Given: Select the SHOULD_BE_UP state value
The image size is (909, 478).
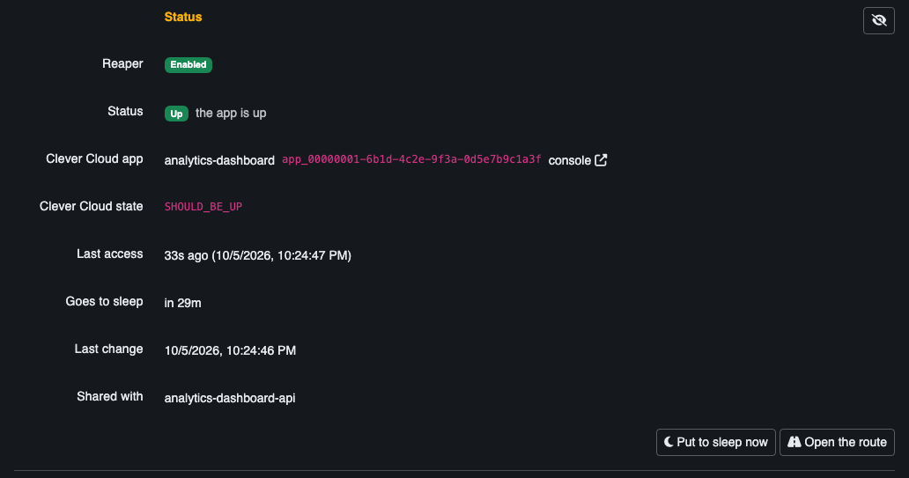Looking at the screenshot, I should tap(203, 207).
